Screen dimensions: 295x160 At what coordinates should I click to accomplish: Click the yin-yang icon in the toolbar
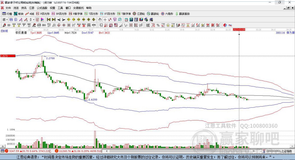(225, 25)
